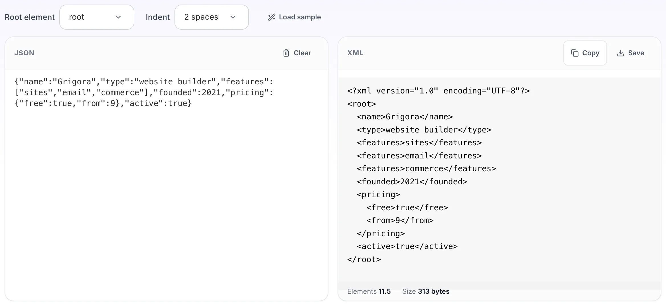Click the copy icon in the XML panel
Image resolution: width=666 pixels, height=306 pixels.
click(574, 53)
